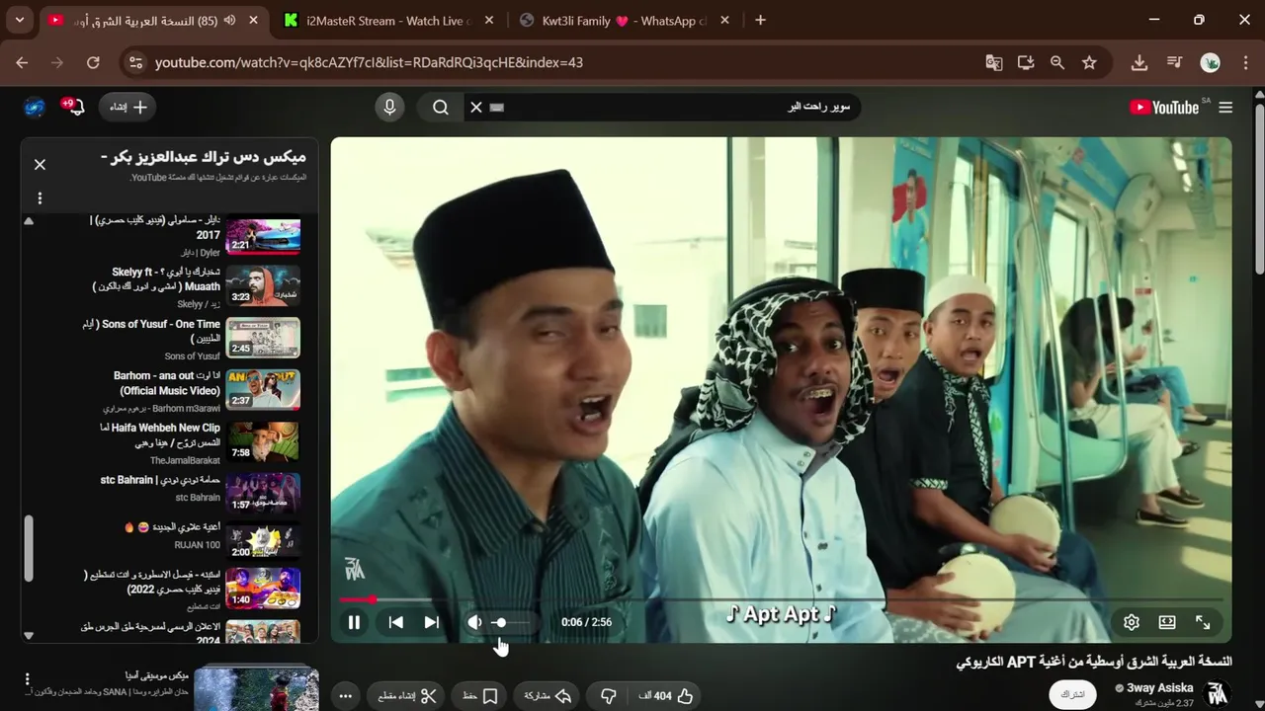
Task: Open more actions three-dot menu below video
Action: pyautogui.click(x=345, y=696)
